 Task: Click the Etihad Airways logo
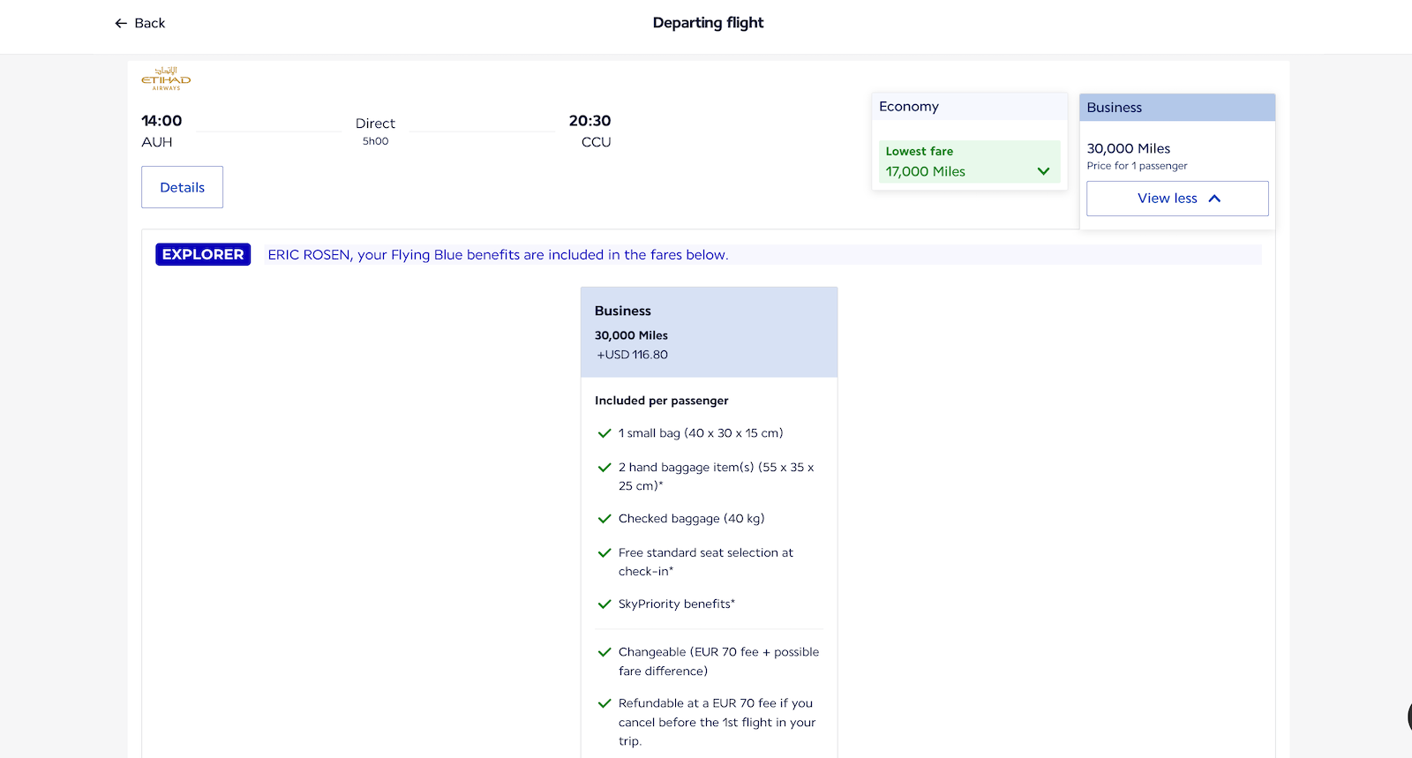pos(166,79)
